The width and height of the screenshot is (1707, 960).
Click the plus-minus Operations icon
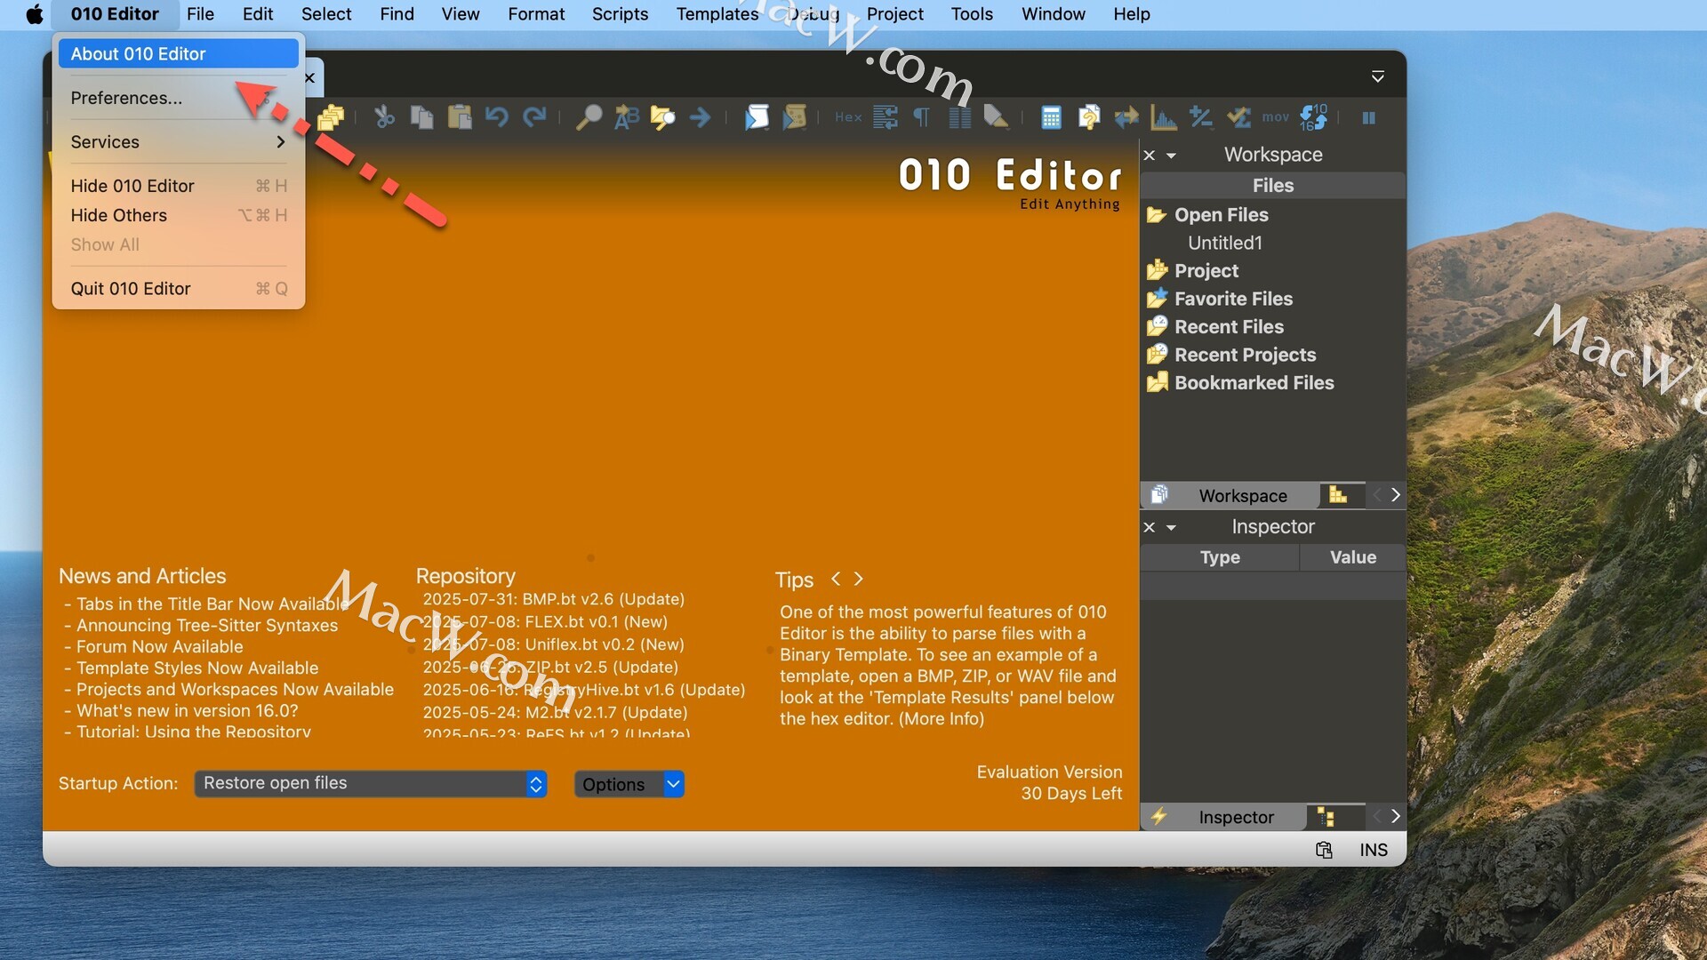pos(1201,117)
